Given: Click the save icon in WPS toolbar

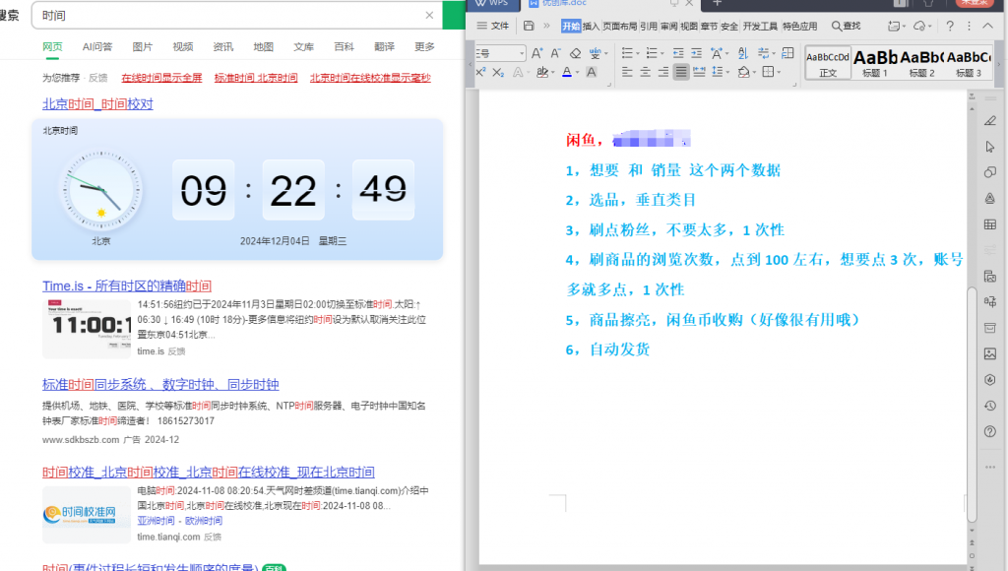Looking at the screenshot, I should click(x=529, y=26).
